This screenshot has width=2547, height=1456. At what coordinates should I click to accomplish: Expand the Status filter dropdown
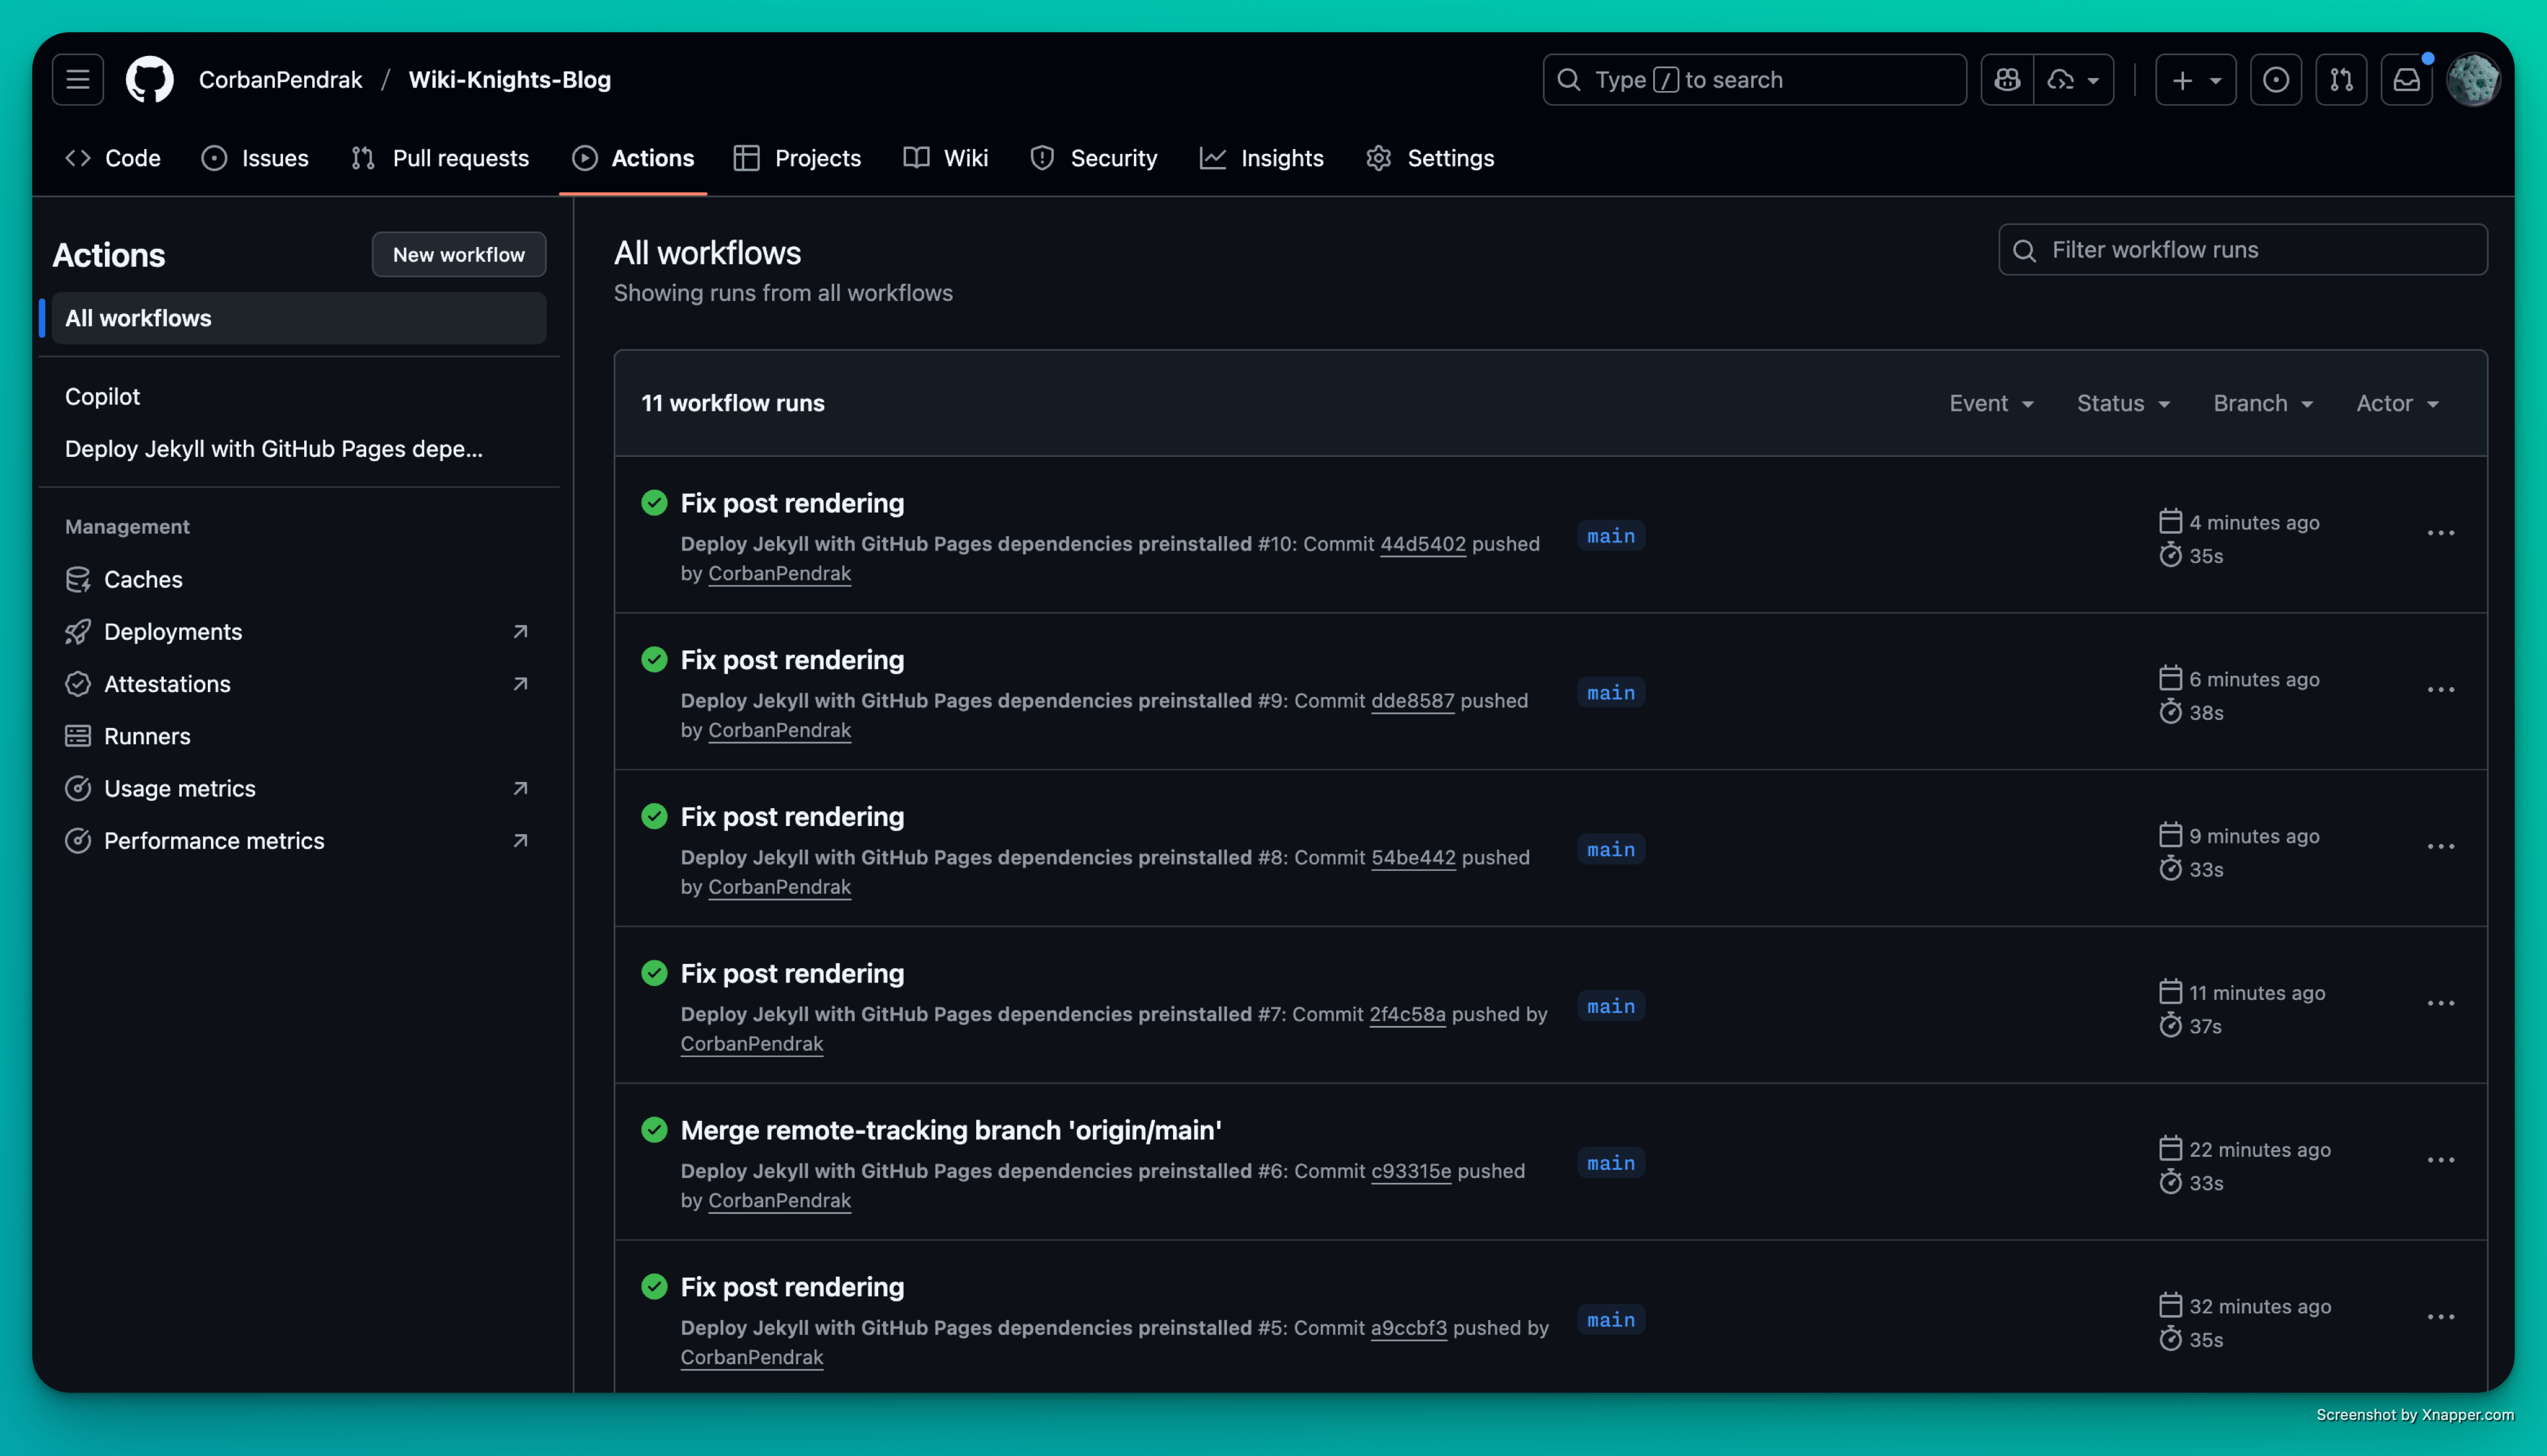pyautogui.click(x=2123, y=403)
